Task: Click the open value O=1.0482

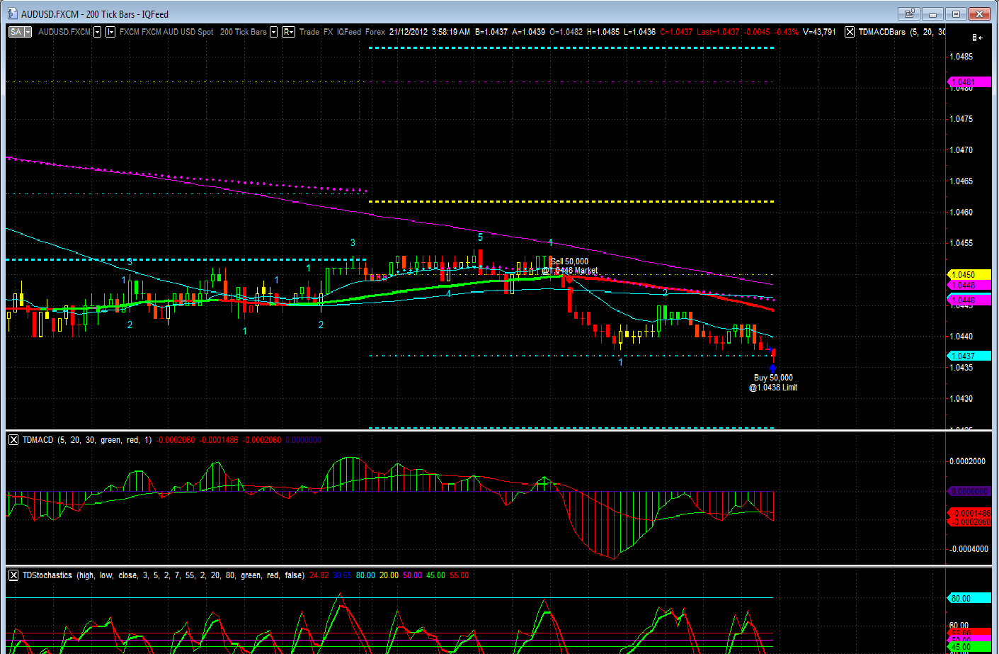Action: point(566,32)
